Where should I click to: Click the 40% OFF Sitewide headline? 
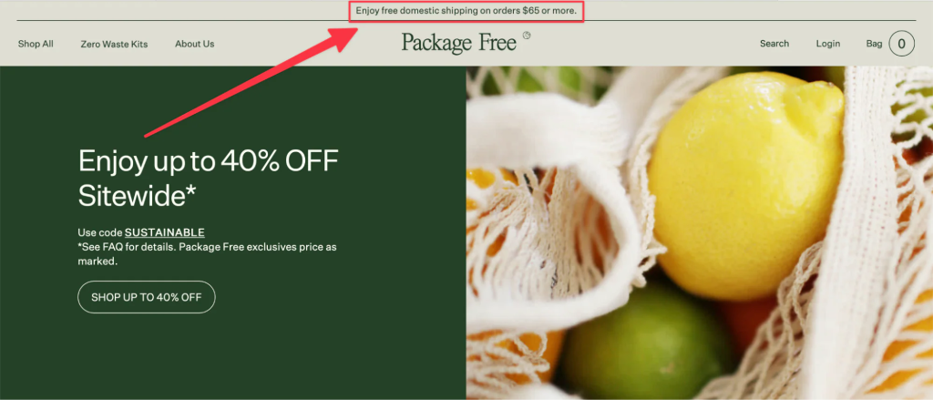(x=209, y=178)
